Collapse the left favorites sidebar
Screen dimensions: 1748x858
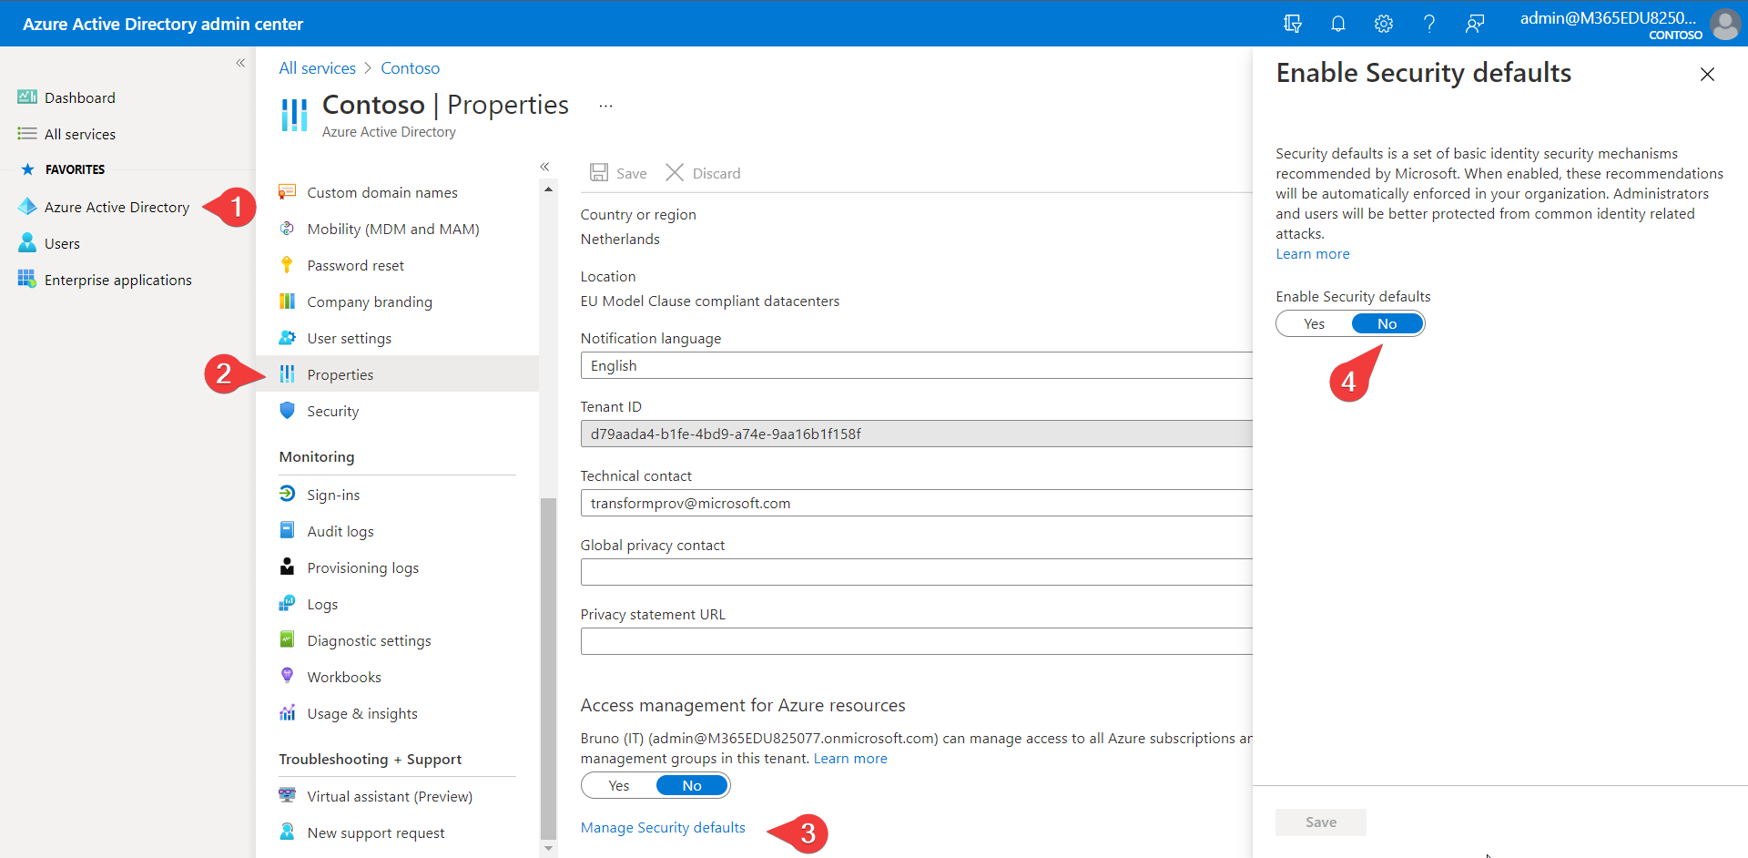[240, 63]
